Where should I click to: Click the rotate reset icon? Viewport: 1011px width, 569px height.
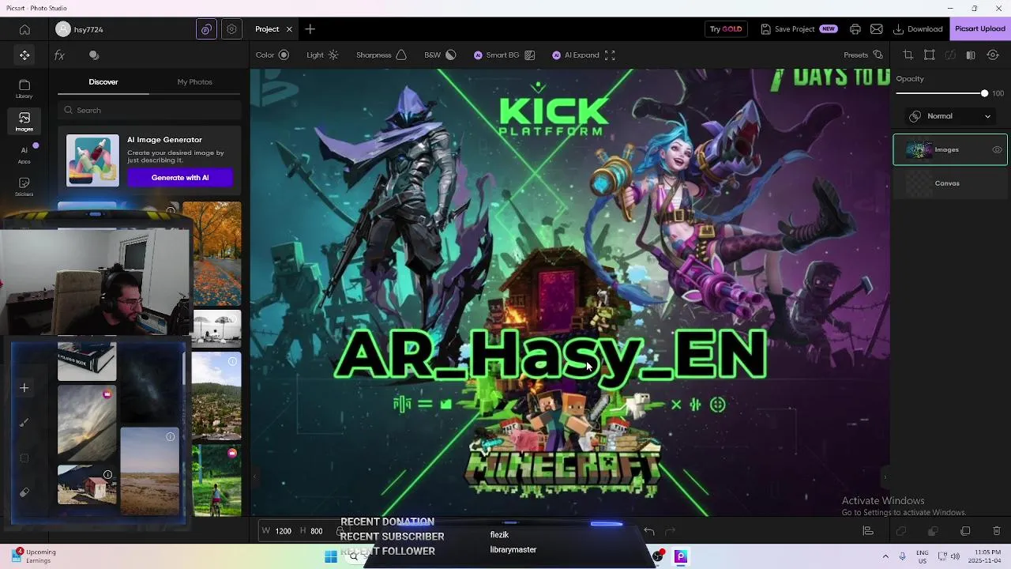(993, 55)
